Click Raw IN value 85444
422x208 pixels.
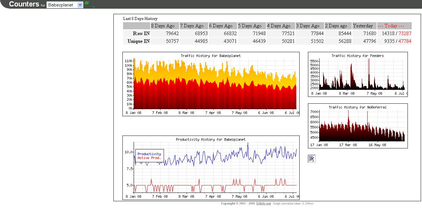[345, 33]
